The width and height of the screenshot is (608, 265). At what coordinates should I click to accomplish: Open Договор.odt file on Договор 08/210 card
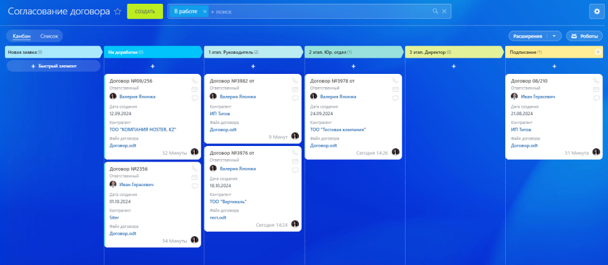pos(524,145)
